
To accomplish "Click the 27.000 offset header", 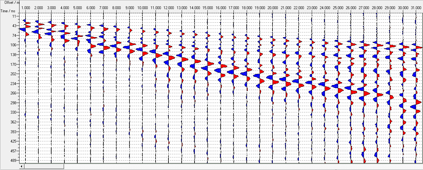I will point(364,7).
